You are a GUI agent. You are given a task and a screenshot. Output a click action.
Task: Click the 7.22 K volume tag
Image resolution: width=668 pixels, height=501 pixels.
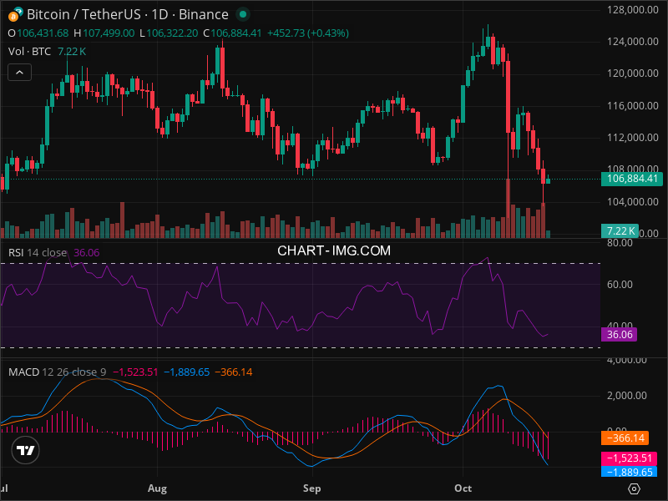tap(621, 230)
